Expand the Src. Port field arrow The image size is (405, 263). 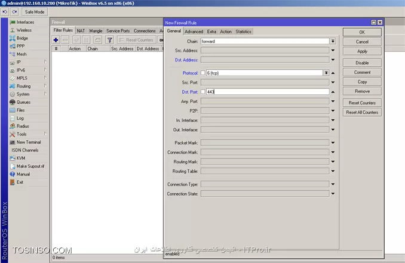click(333, 82)
